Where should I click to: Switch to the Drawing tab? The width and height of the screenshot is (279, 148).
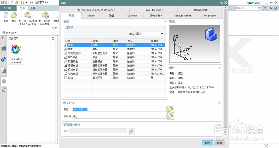pos(132,15)
